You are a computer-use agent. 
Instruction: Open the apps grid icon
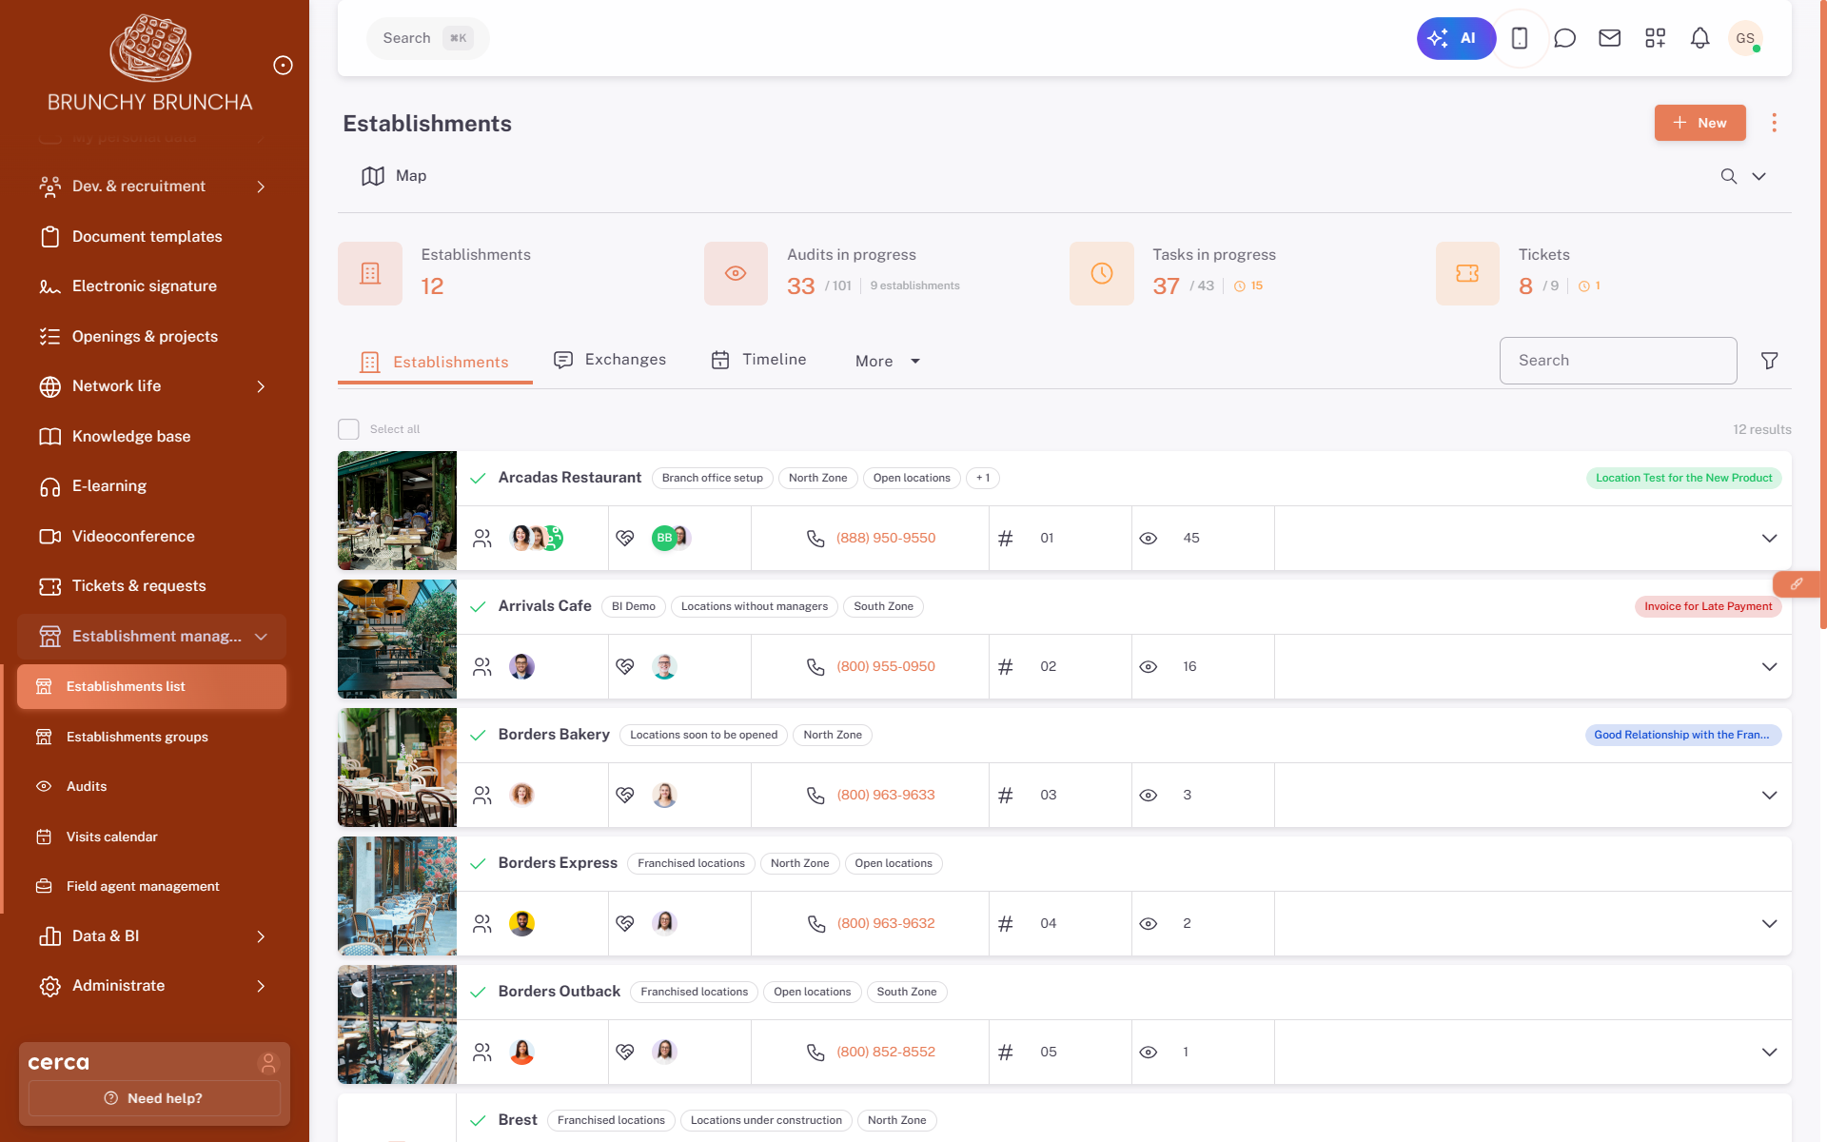click(1655, 38)
